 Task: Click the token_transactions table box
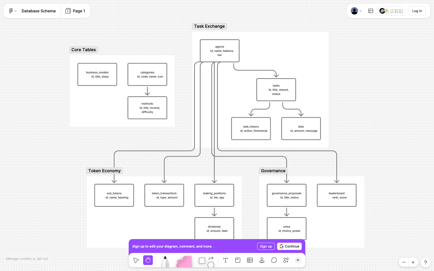(164, 195)
